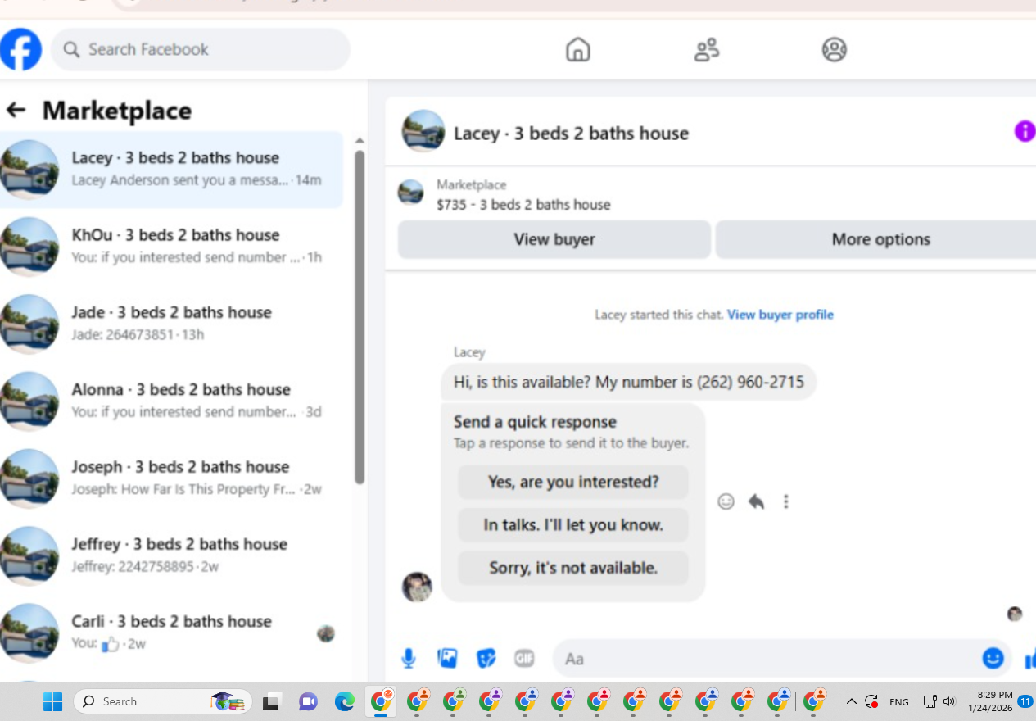
Task: Attach a photo using the image icon
Action: tap(447, 658)
